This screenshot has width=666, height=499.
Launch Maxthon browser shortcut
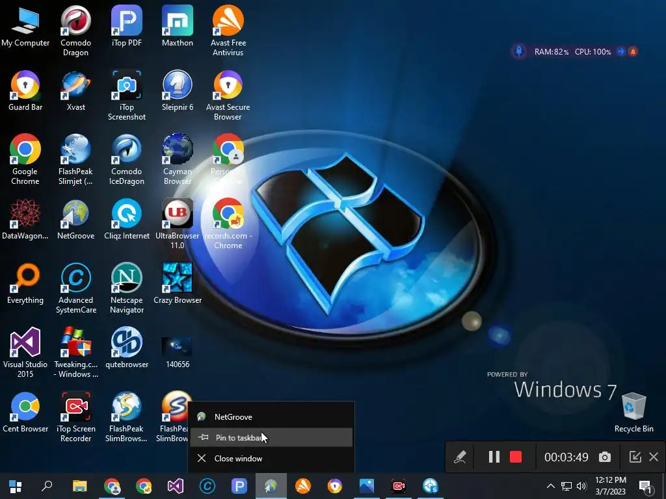click(177, 26)
